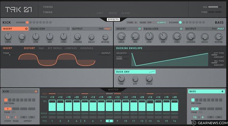
Task: Adjust the Duck Env Att knob
Action: pyautogui.click(x=135, y=79)
